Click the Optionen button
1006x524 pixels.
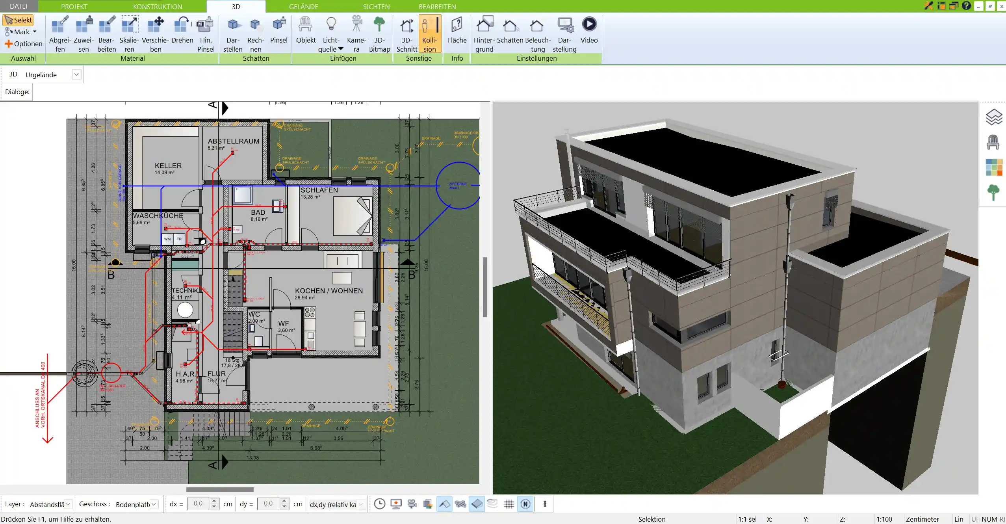(23, 43)
